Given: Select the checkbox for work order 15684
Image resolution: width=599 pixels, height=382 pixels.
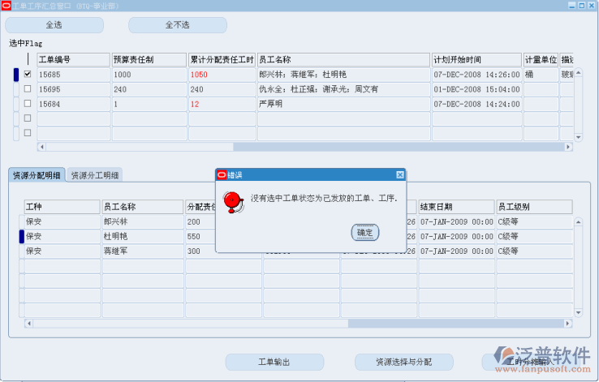Looking at the screenshot, I should [28, 103].
